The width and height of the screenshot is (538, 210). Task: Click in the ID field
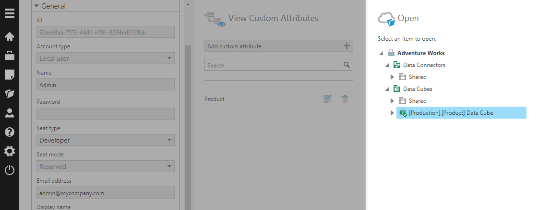[x=105, y=32]
